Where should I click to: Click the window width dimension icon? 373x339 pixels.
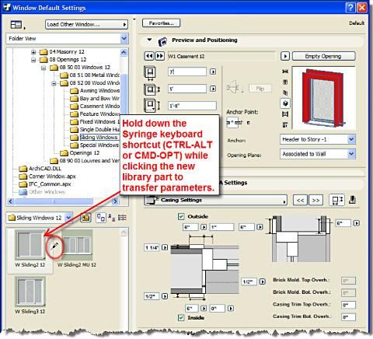[x=150, y=72]
